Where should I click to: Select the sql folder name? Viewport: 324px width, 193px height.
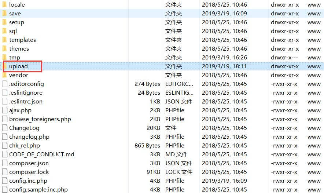pos(13,31)
